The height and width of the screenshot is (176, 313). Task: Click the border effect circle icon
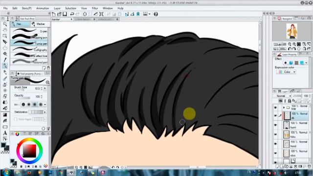coord(286,63)
